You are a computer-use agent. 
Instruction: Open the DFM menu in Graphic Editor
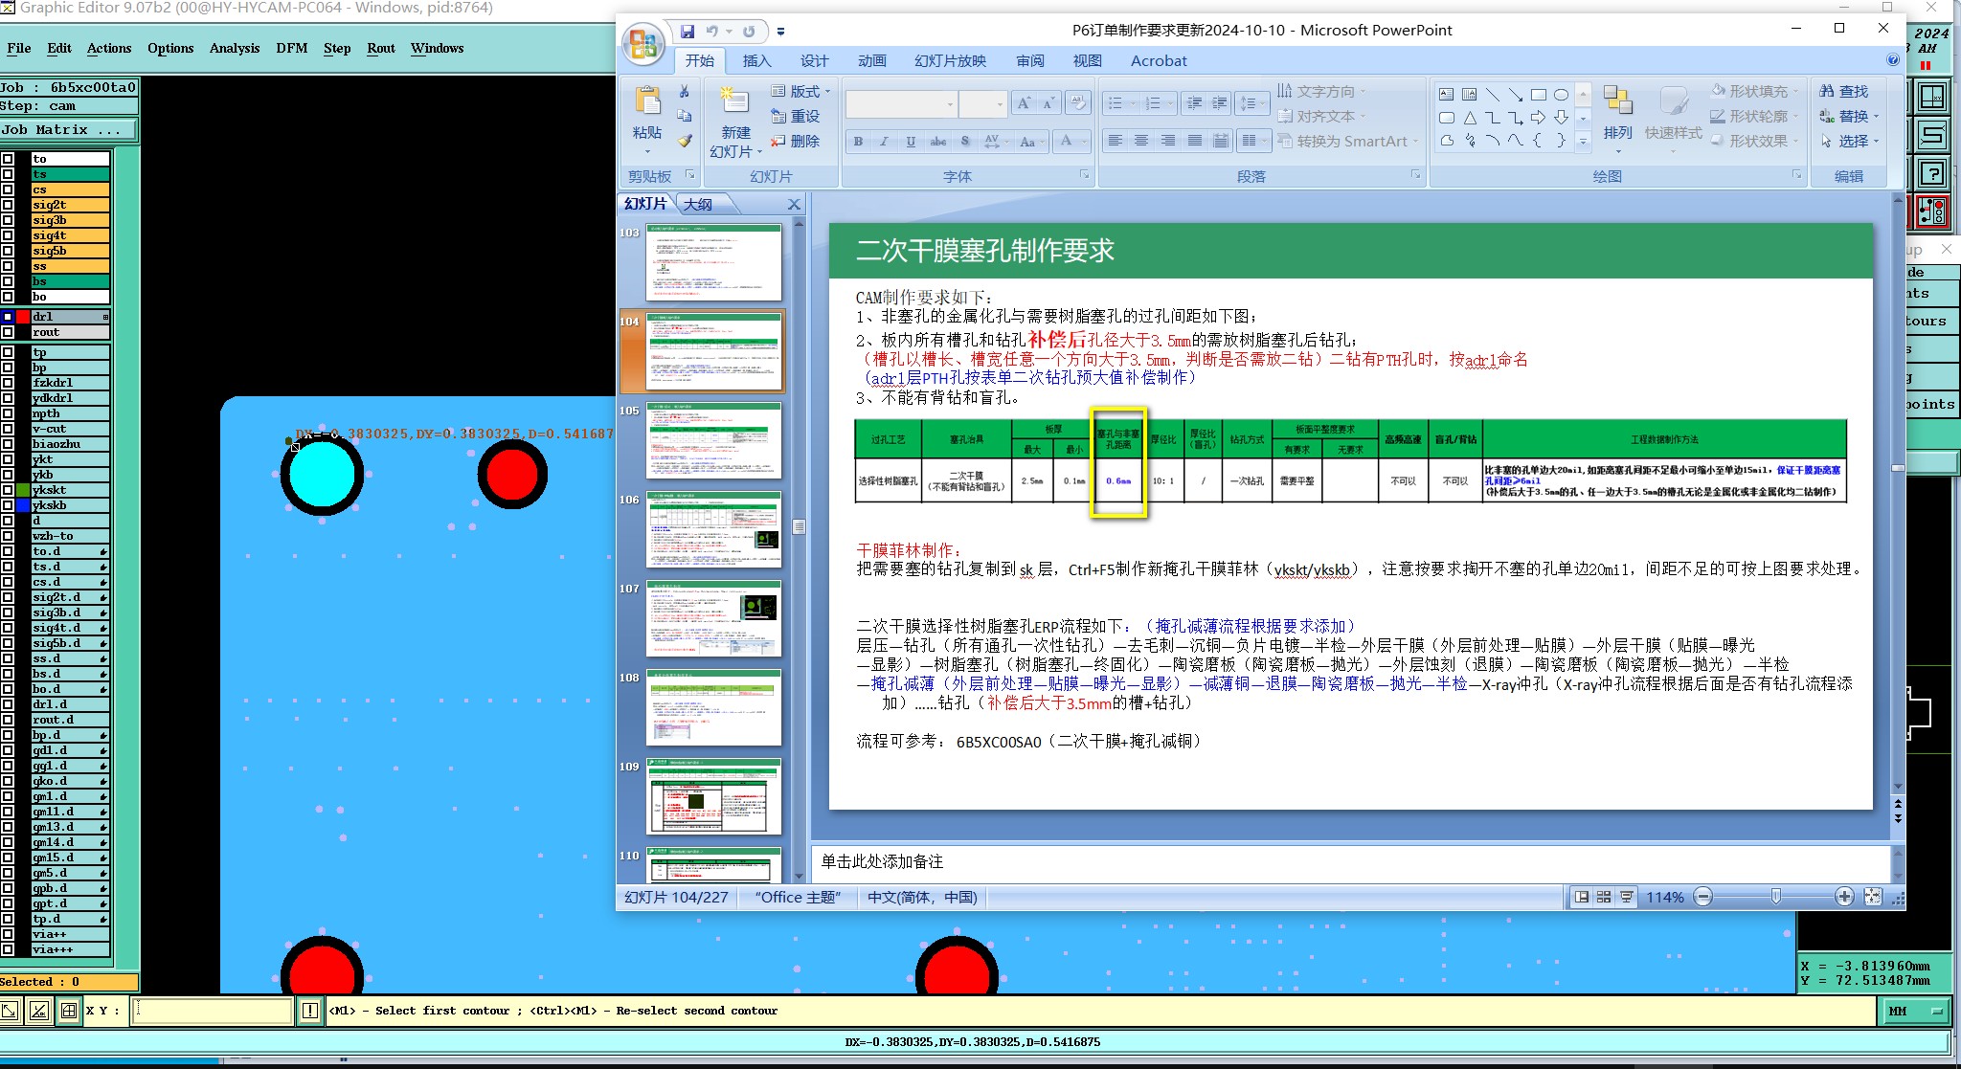point(291,48)
